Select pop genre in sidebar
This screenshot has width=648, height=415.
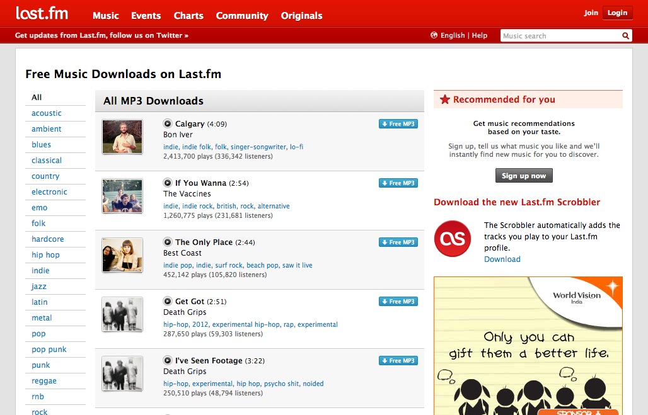coord(38,334)
